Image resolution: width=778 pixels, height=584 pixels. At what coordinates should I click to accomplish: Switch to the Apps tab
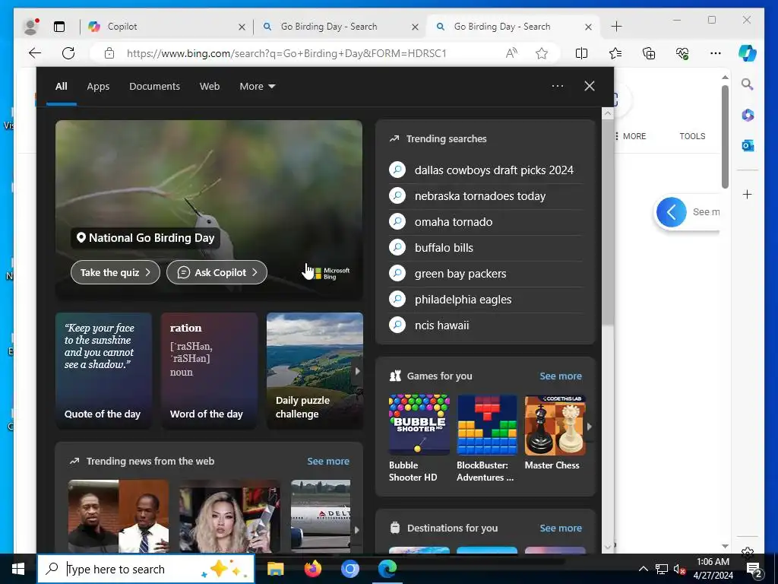pos(98,87)
